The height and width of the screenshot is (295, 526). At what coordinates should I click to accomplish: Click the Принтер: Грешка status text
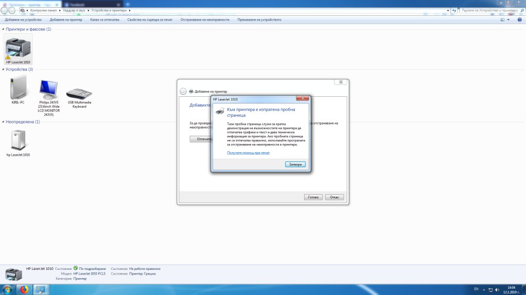(x=142, y=273)
